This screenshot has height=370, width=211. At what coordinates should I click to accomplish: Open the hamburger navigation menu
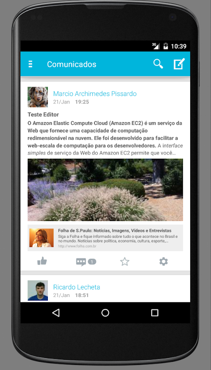click(30, 64)
